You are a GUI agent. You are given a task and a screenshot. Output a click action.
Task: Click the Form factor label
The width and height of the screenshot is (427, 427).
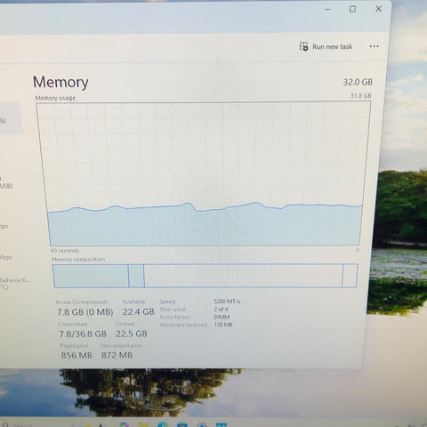pos(175,317)
